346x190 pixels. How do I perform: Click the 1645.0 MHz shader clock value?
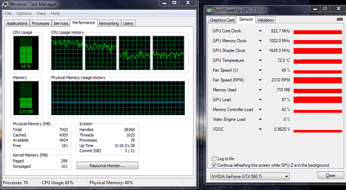[279, 51]
